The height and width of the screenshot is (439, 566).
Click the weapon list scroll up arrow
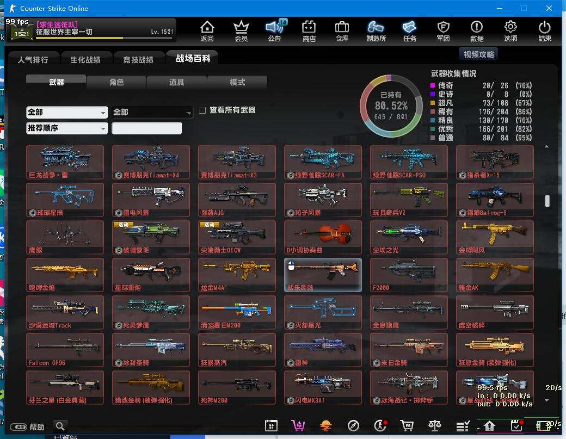tap(547, 146)
